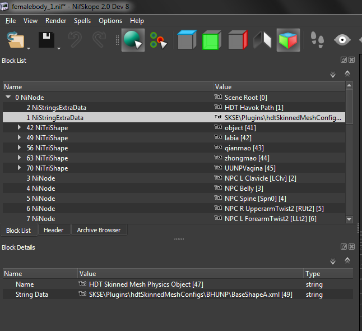Switch to Front view green cube
The image size is (362, 331).
[211, 40]
